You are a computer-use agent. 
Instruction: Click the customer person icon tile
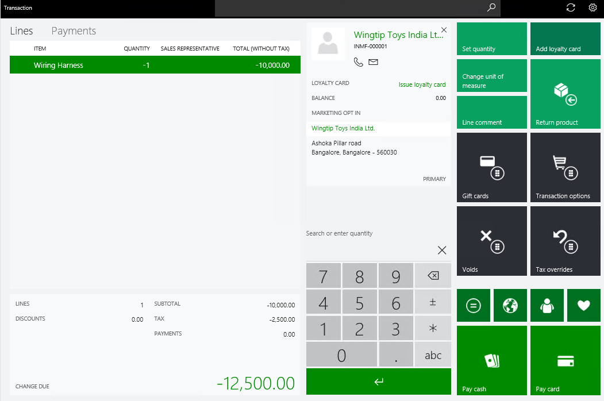click(547, 305)
